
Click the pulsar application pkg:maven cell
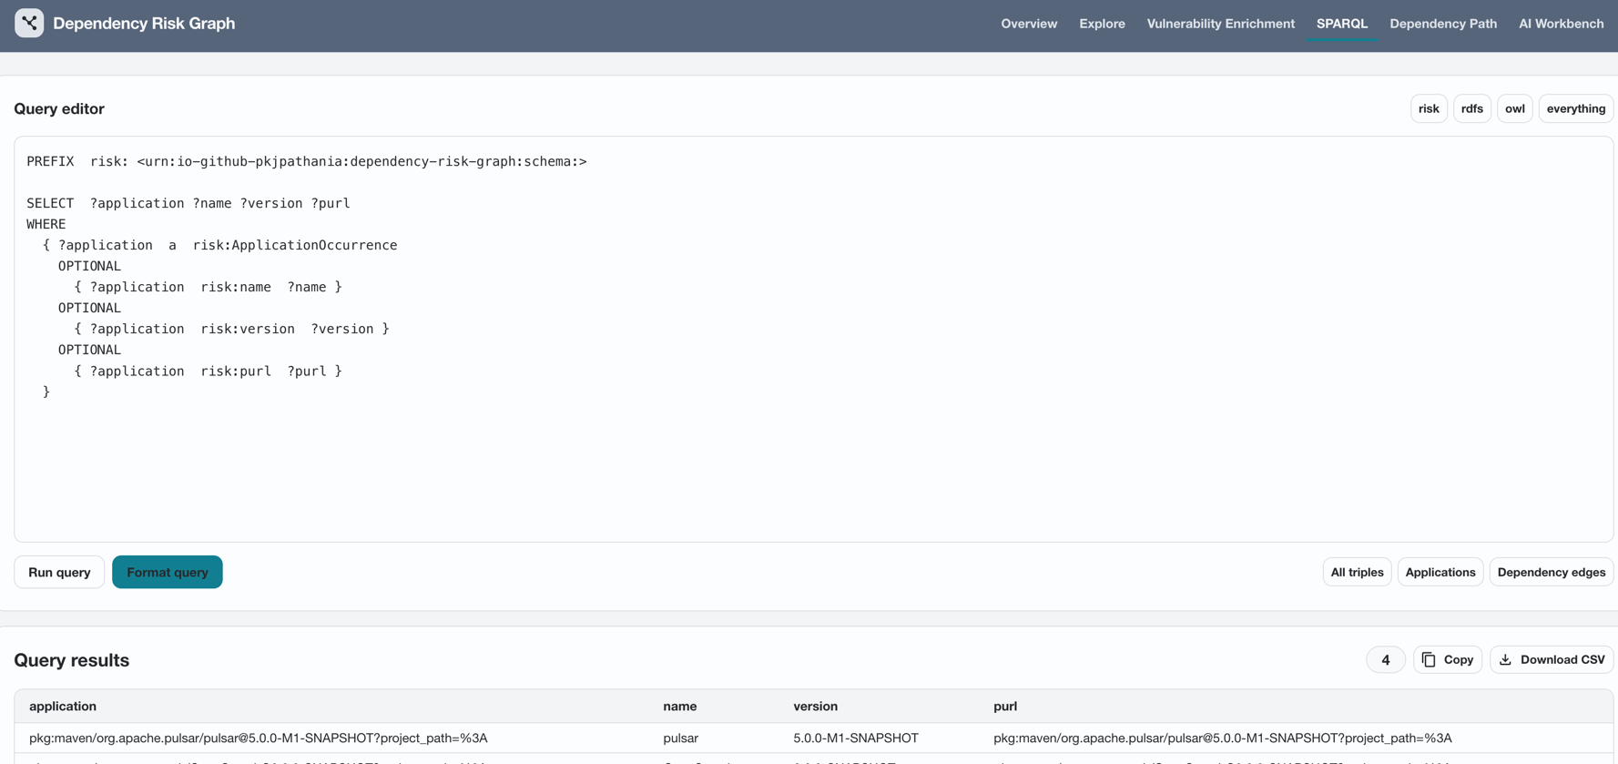(259, 739)
